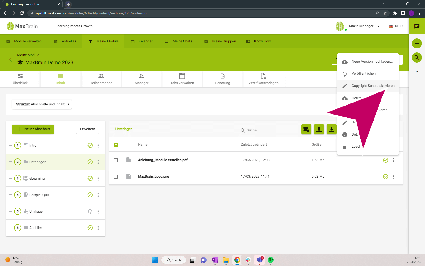Open the Maxie Manager user dropdown
Viewport: 425px width, 266px height.
coord(358,26)
